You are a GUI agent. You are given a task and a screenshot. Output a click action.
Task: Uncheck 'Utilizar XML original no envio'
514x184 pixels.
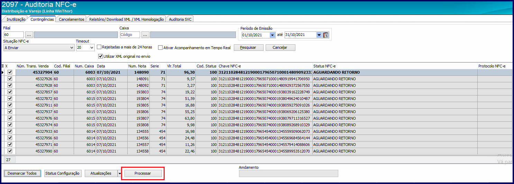[101, 56]
